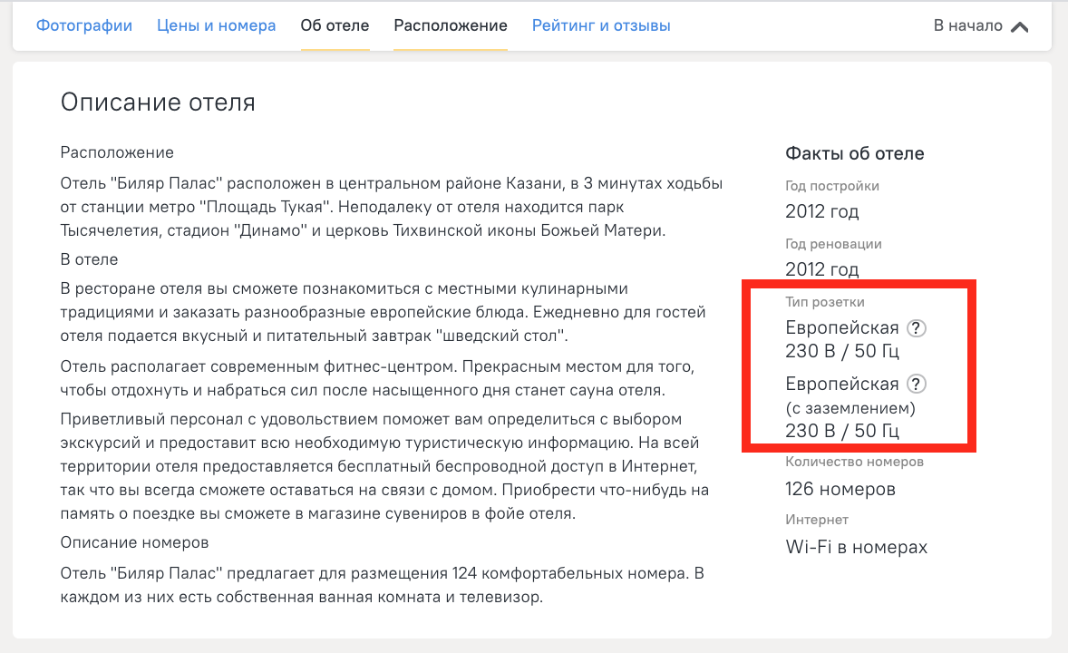
Task: Click help icon beside Европейская (с заземлением)
Action: click(x=917, y=384)
